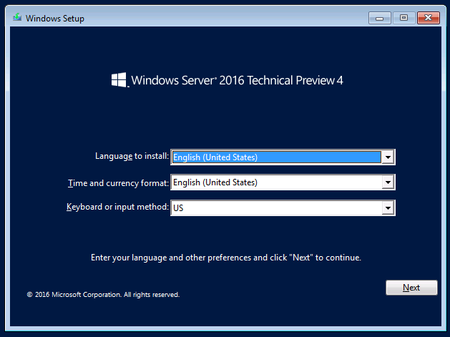Expand the Language to install dropdown arrow
This screenshot has height=337, width=450.
(x=388, y=157)
